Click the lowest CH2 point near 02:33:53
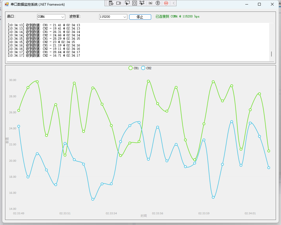 click(93, 199)
